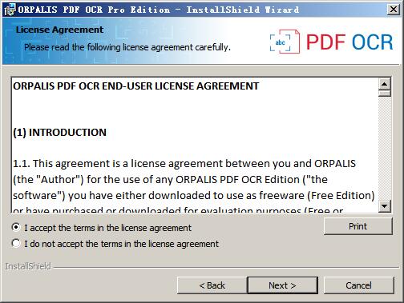Click the empty scrollbar track below the thumb
This screenshot has height=303, width=404.
pyautogui.click(x=385, y=148)
